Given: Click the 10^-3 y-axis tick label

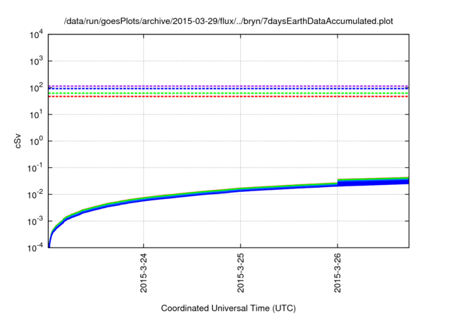Looking at the screenshot, I should 35,221.
